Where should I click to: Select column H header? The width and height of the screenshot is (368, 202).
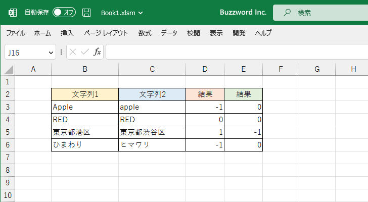point(352,69)
